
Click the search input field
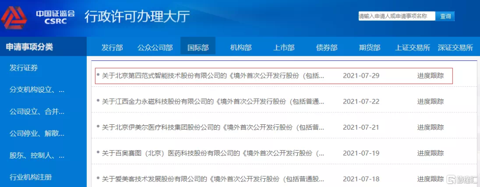click(x=396, y=16)
